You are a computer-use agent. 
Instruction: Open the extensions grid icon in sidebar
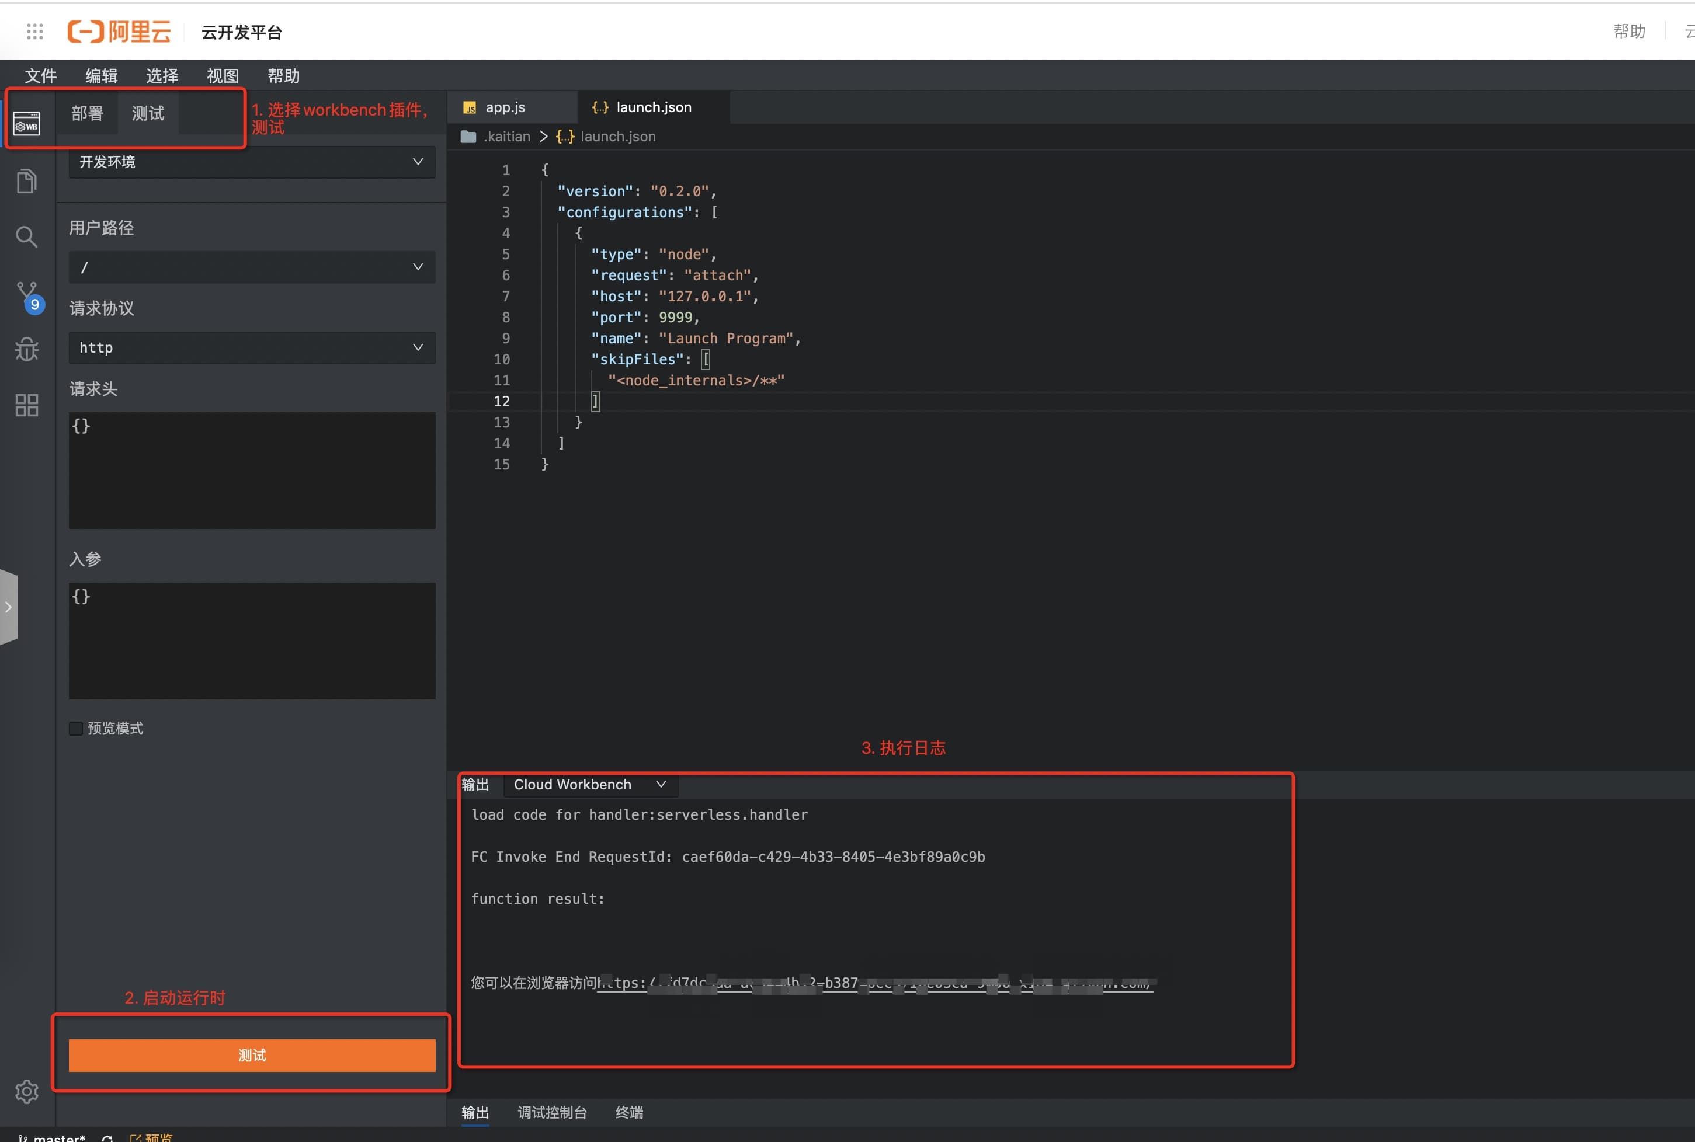[x=27, y=405]
